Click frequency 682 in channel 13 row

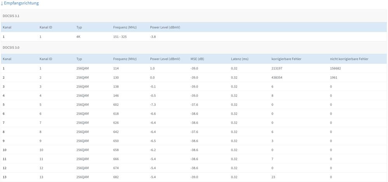116,177
